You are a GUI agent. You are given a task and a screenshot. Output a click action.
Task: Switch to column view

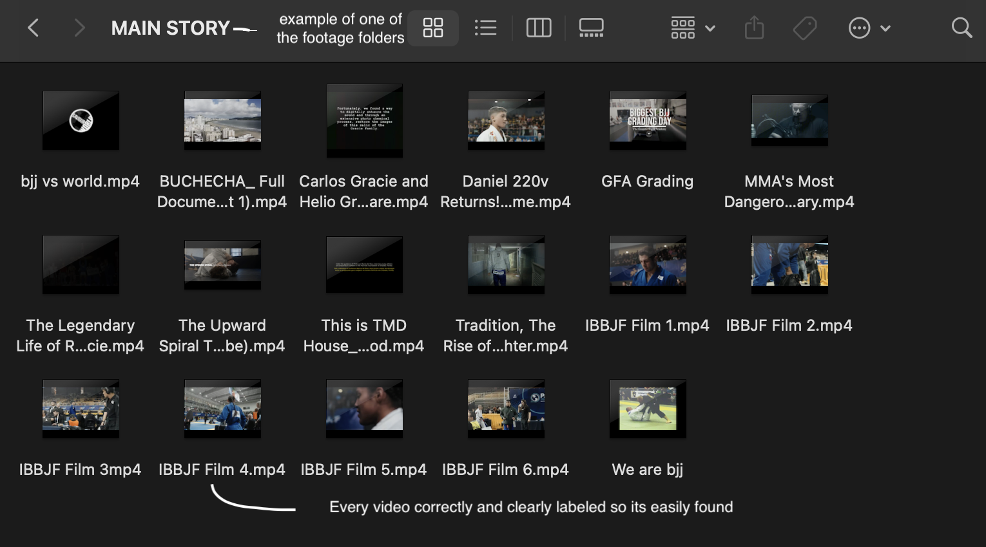539,28
